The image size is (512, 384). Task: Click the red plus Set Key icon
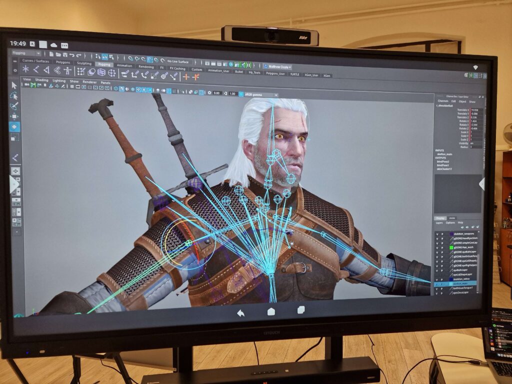[185, 76]
